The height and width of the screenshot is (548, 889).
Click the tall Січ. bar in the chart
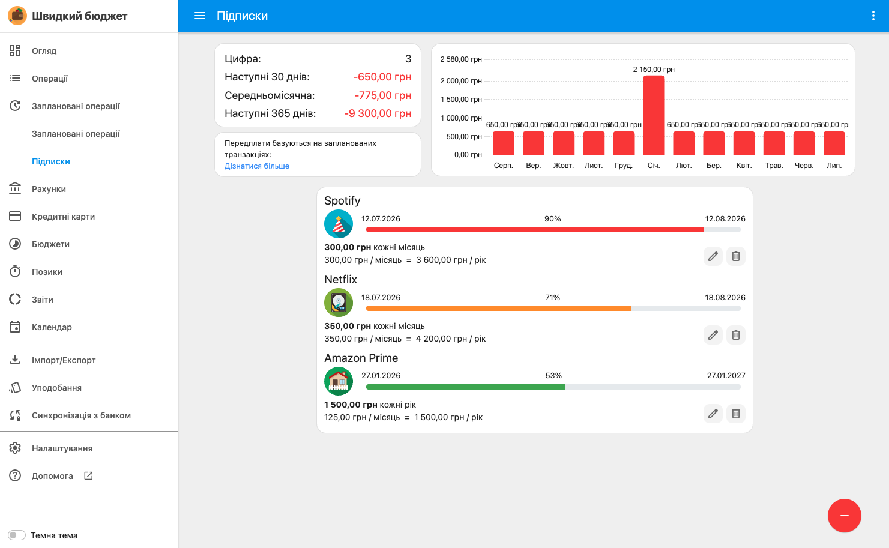click(x=654, y=115)
